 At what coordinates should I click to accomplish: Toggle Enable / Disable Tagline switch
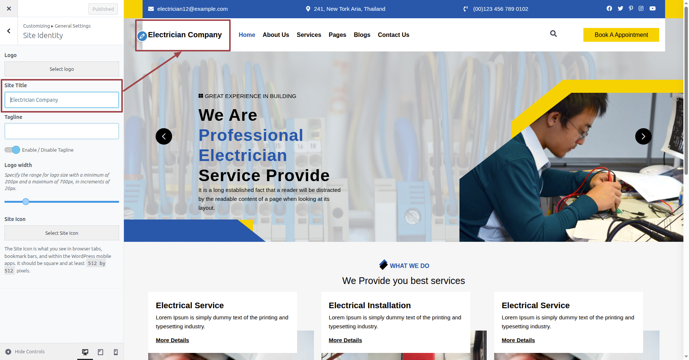pos(12,150)
